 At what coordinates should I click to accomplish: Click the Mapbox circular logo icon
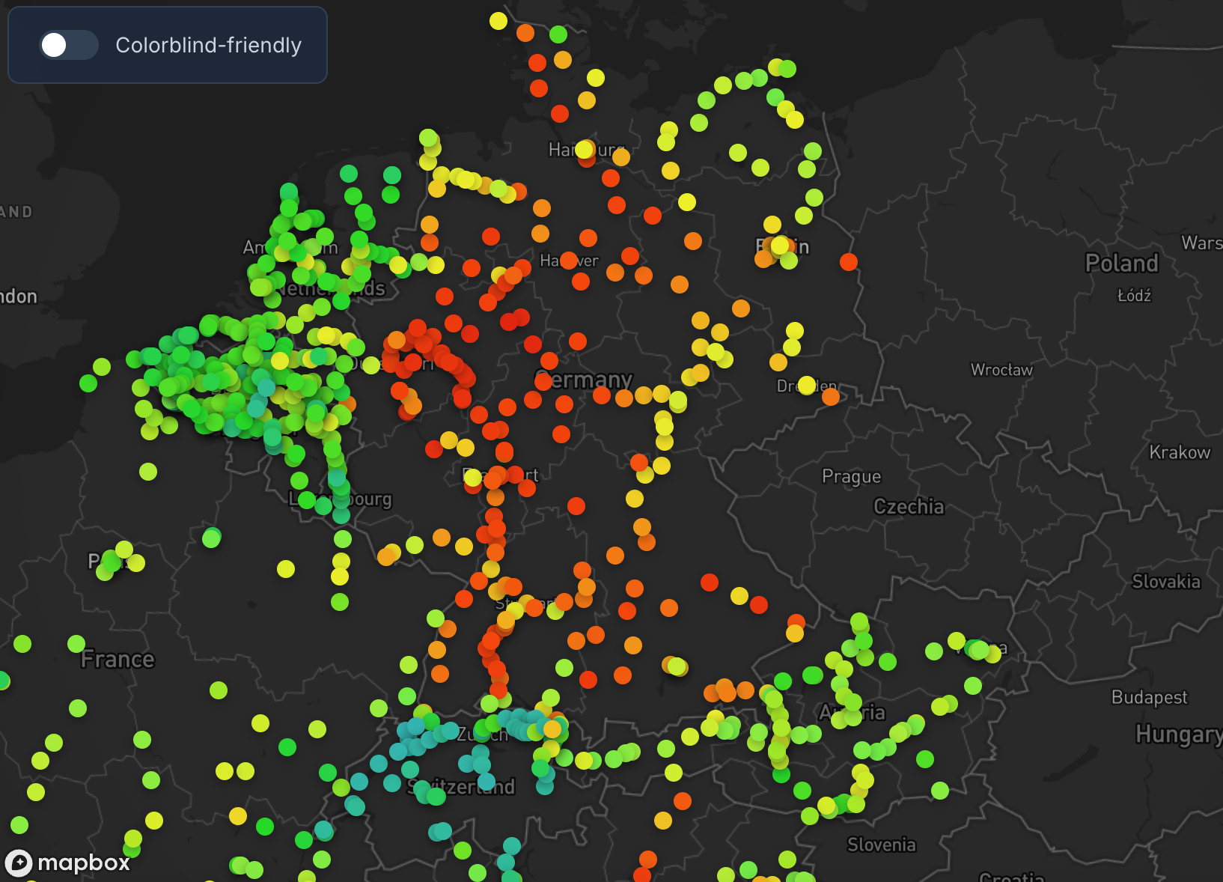19,863
